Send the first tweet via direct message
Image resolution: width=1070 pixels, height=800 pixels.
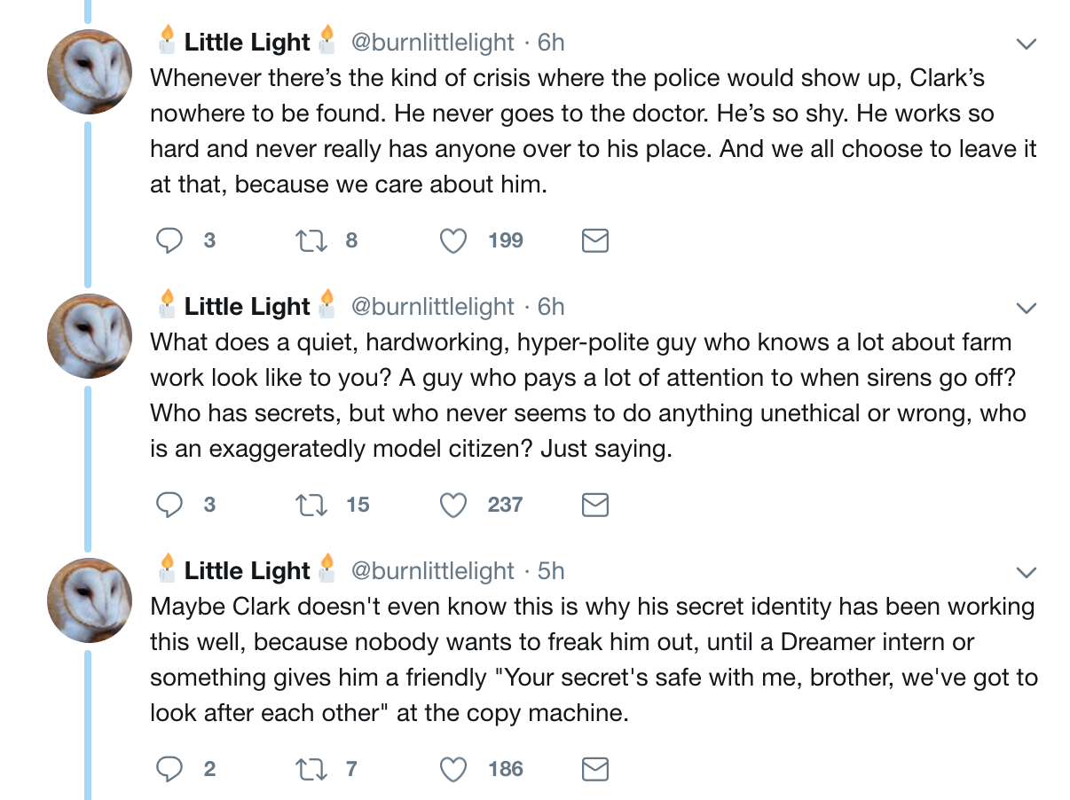tap(594, 240)
